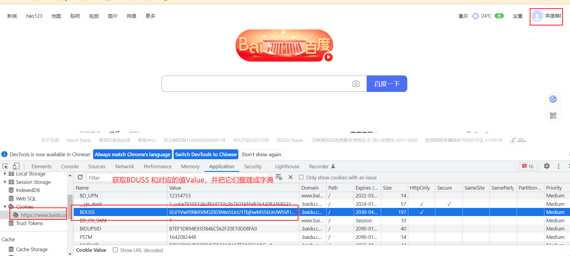Viewport: 570px width, 256px height.
Task: Click the weather sun icon
Action: pyautogui.click(x=475, y=16)
